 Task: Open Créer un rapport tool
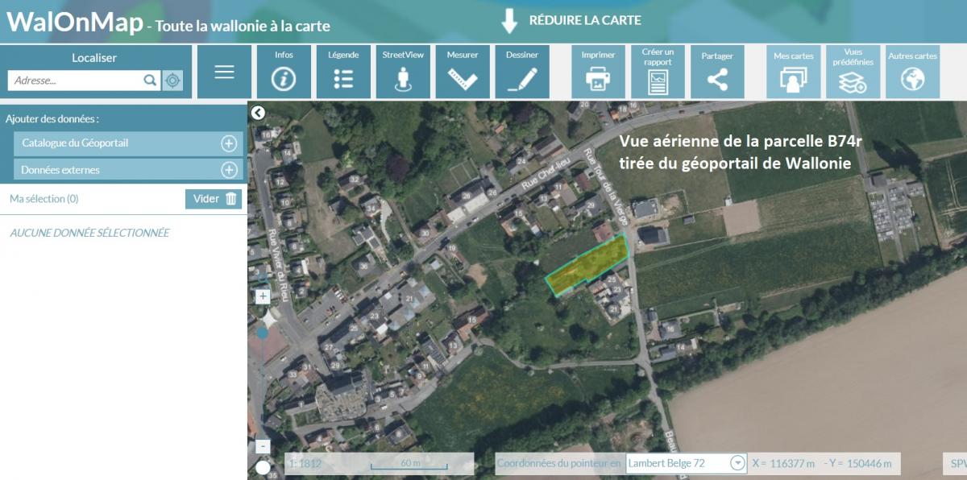658,72
